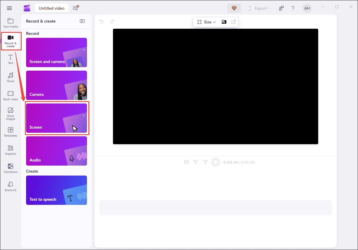Open the hamburger menu

tap(9, 8)
